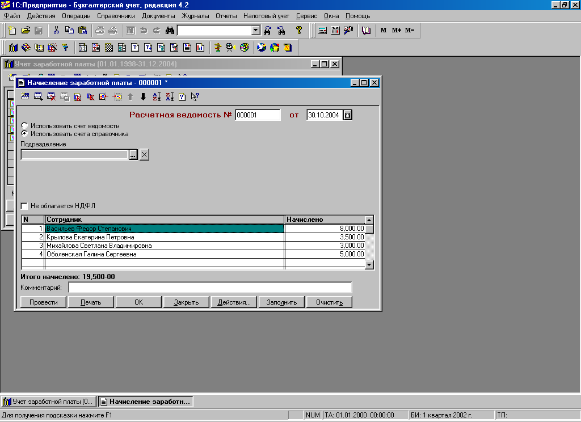Click the new row icon in document toolbar

point(25,96)
